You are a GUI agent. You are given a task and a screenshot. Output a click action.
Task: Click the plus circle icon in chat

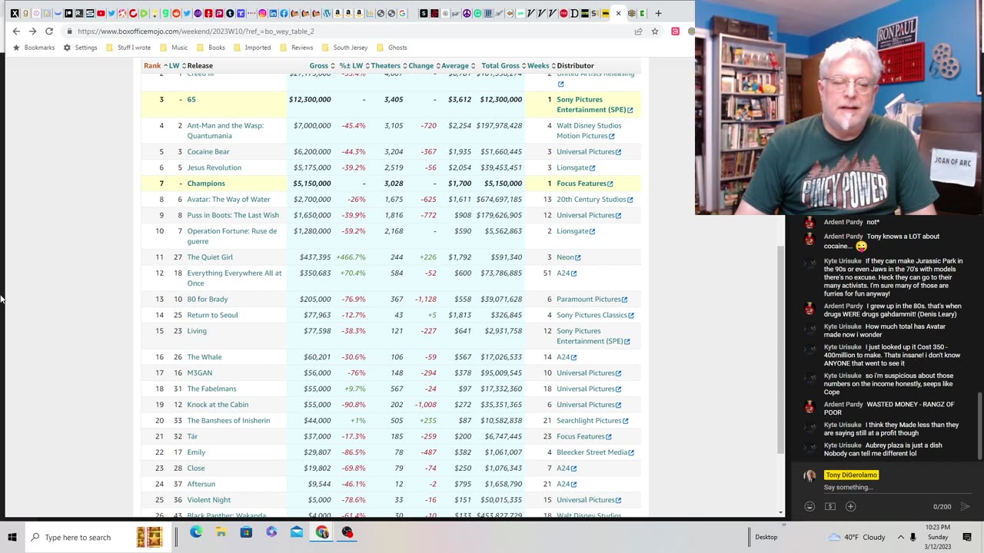click(x=851, y=506)
